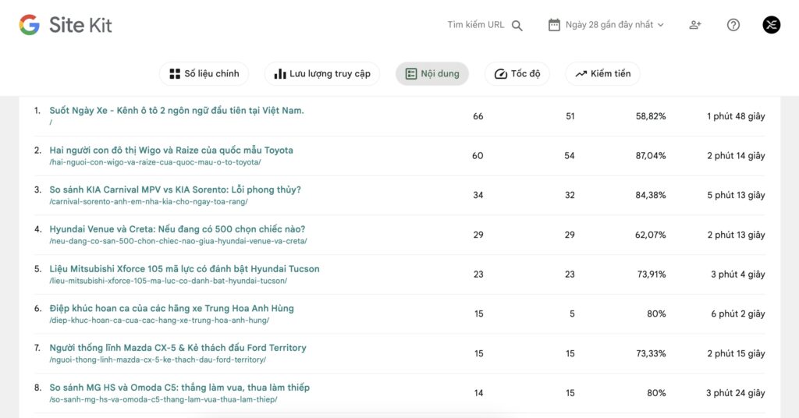The height and width of the screenshot is (418, 799).
Task: Click the search magnifier icon
Action: point(517,26)
